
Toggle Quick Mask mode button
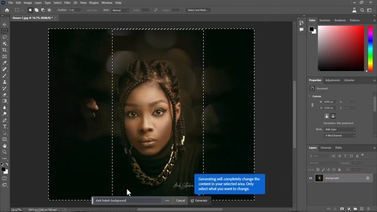[x=5, y=178]
